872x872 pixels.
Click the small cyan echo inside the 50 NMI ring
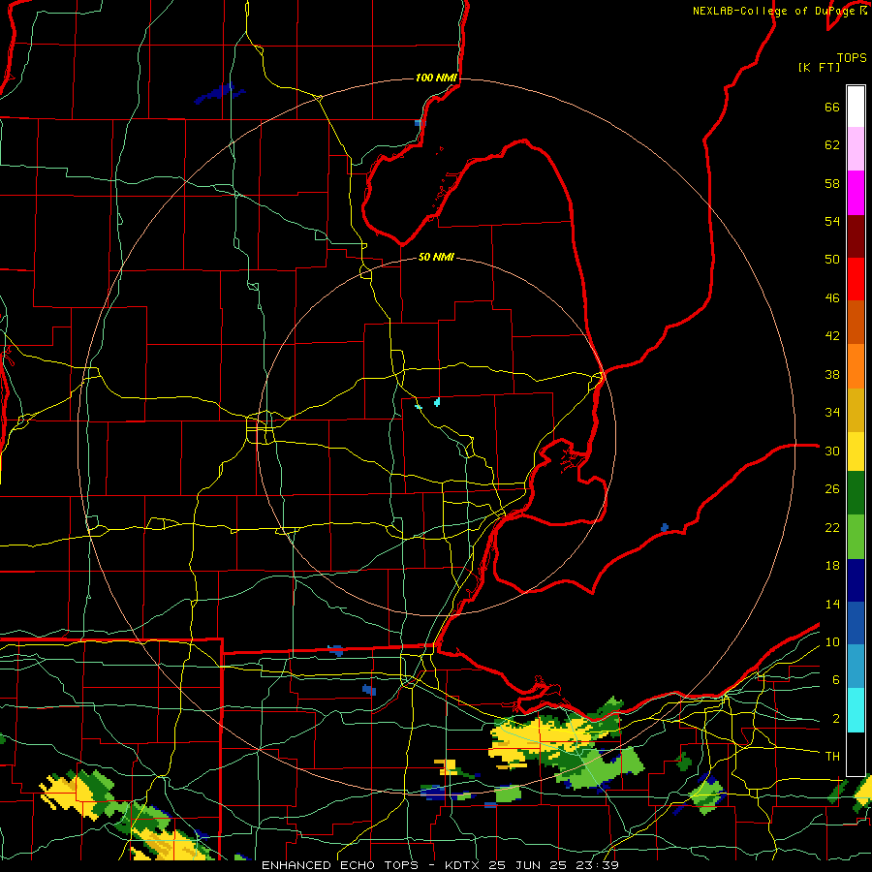point(437,401)
